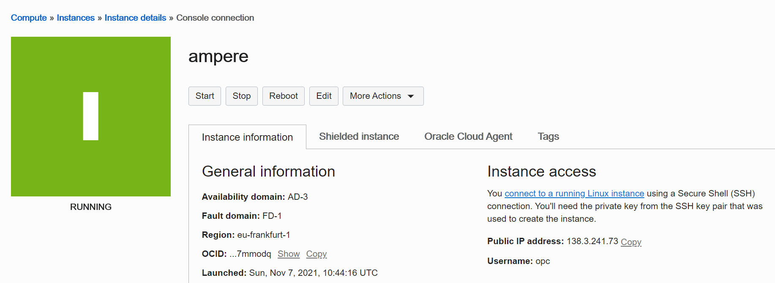Open the Oracle Cloud Agent tab

(x=468, y=136)
